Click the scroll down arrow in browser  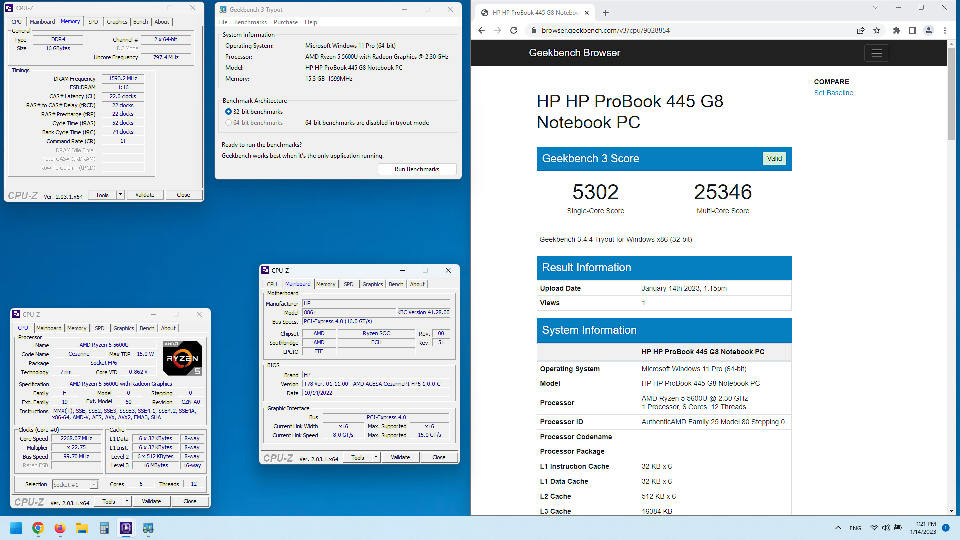pos(951,511)
